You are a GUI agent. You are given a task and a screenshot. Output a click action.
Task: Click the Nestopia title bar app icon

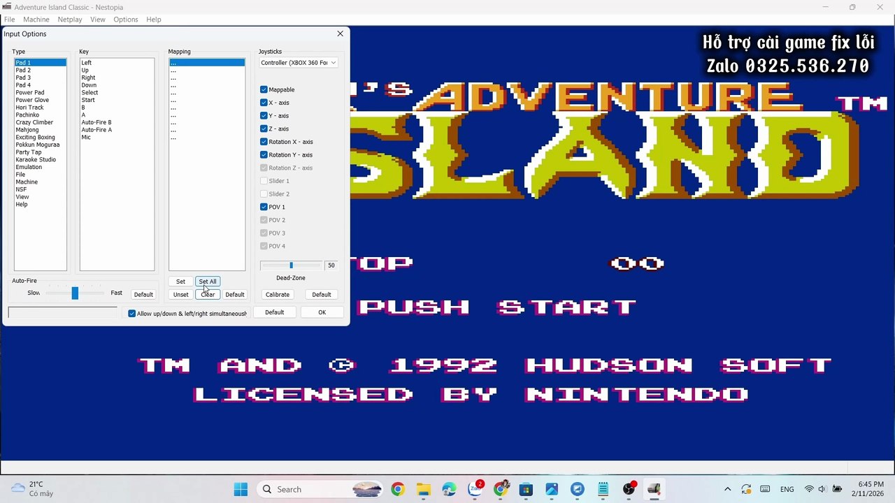click(7, 7)
